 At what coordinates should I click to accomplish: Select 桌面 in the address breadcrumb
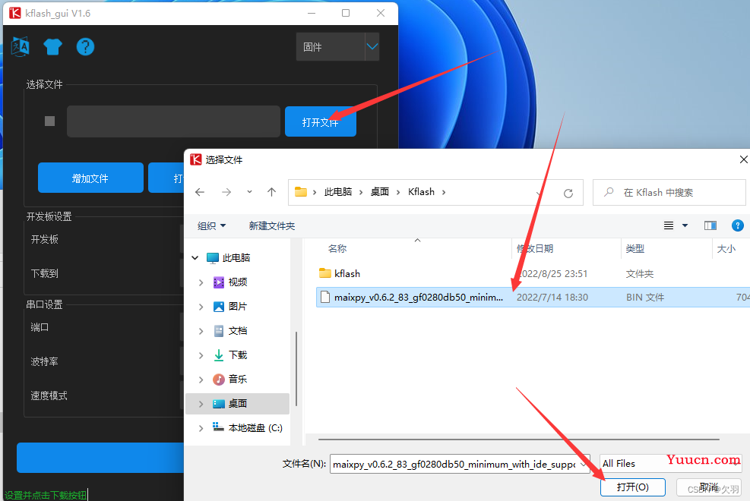click(380, 192)
